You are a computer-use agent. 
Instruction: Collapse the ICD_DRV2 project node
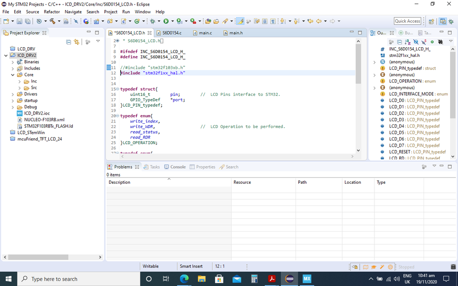[x=6, y=55]
